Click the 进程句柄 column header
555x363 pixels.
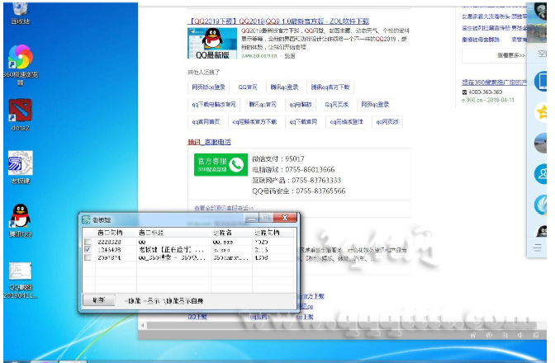[273, 233]
